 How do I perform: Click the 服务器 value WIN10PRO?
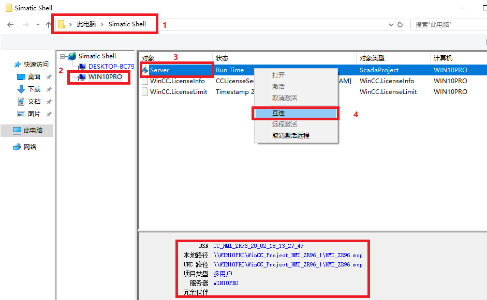click(226, 283)
